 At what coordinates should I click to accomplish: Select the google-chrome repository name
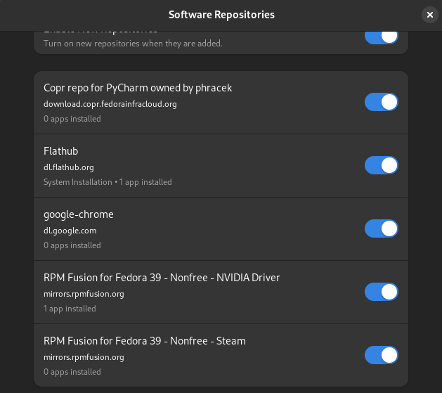pyautogui.click(x=79, y=214)
